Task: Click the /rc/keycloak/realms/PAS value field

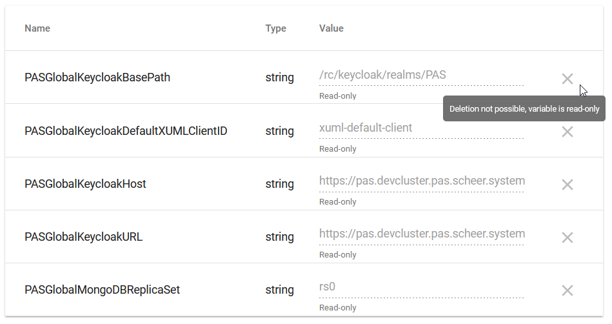Action: pos(421,76)
